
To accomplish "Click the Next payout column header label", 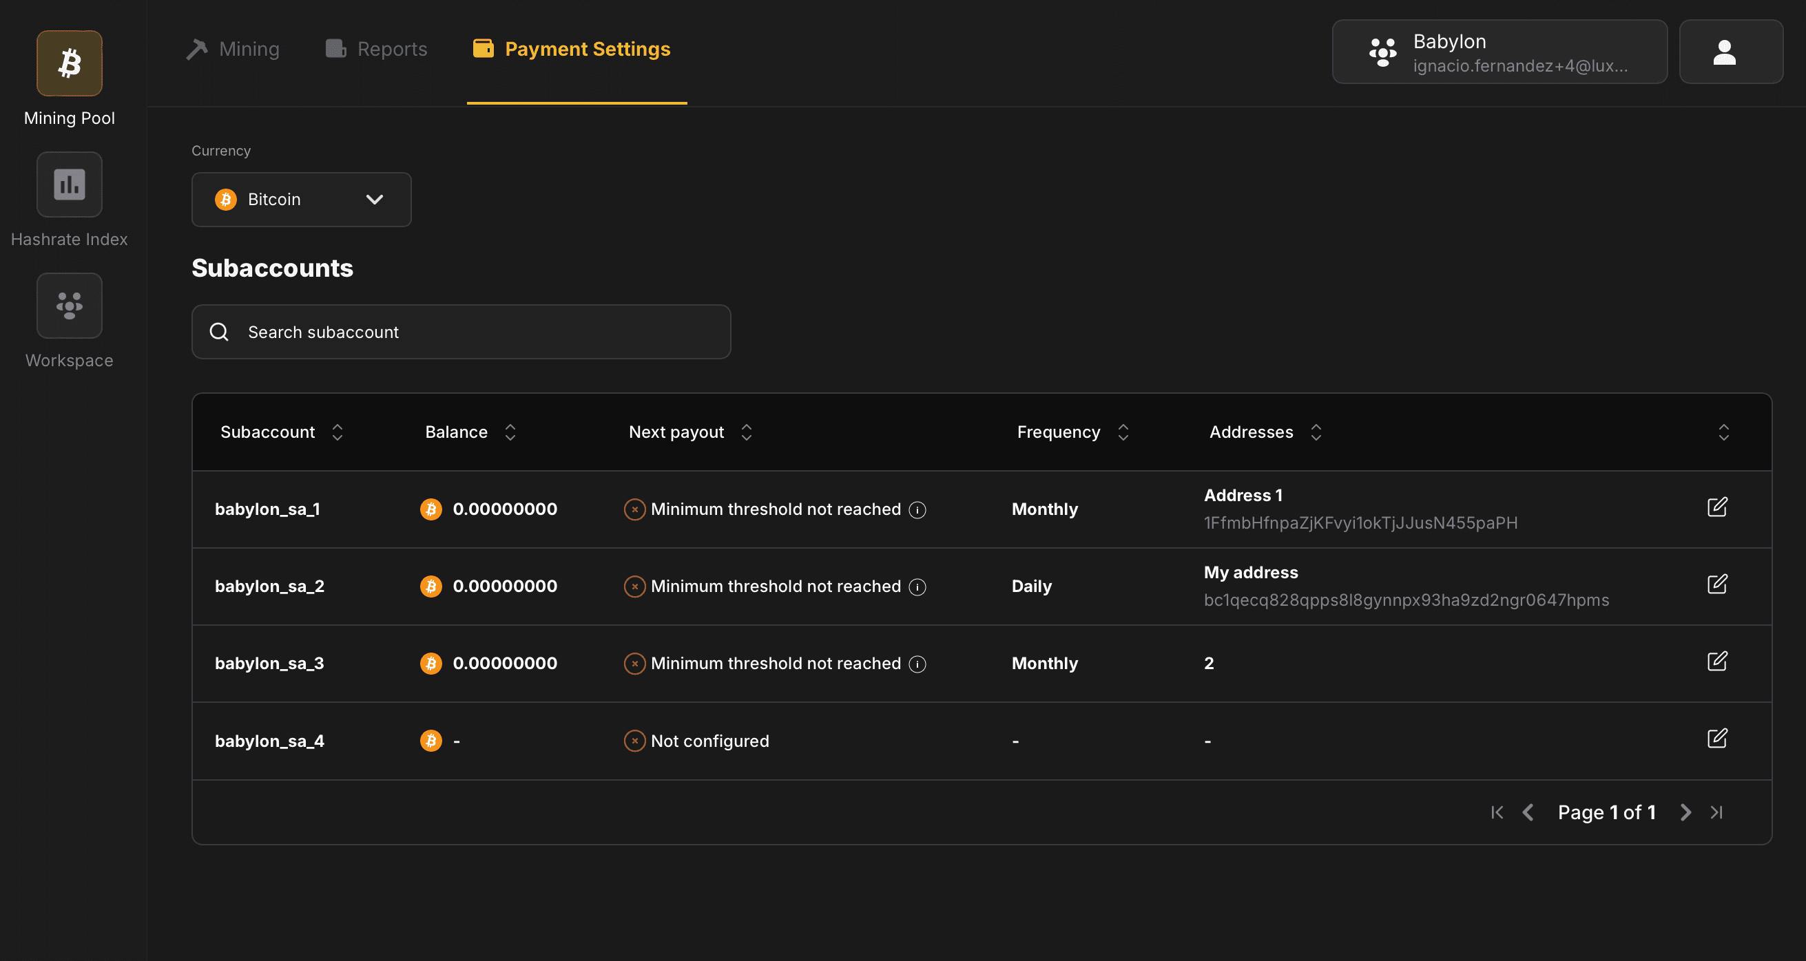I will (676, 432).
